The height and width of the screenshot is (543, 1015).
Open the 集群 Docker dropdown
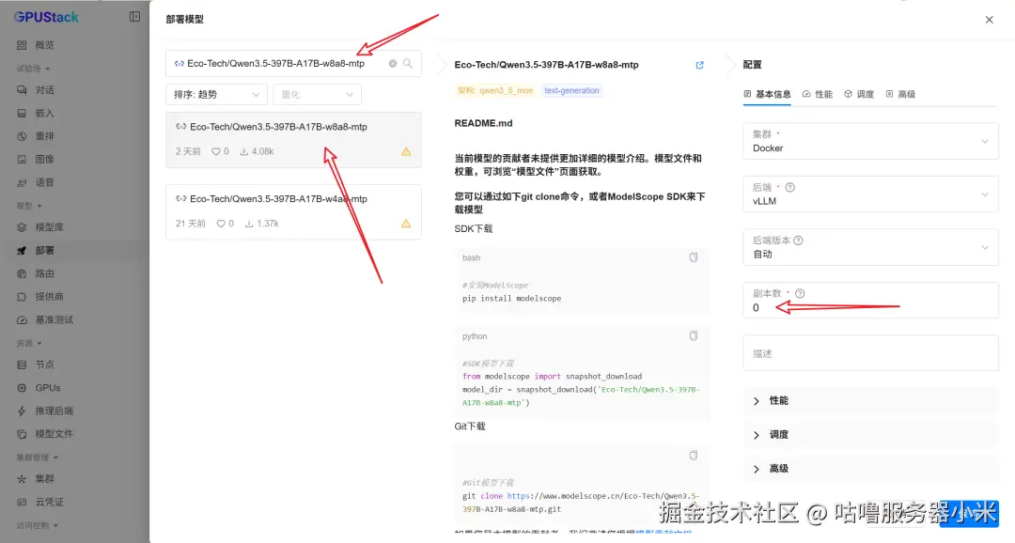870,141
